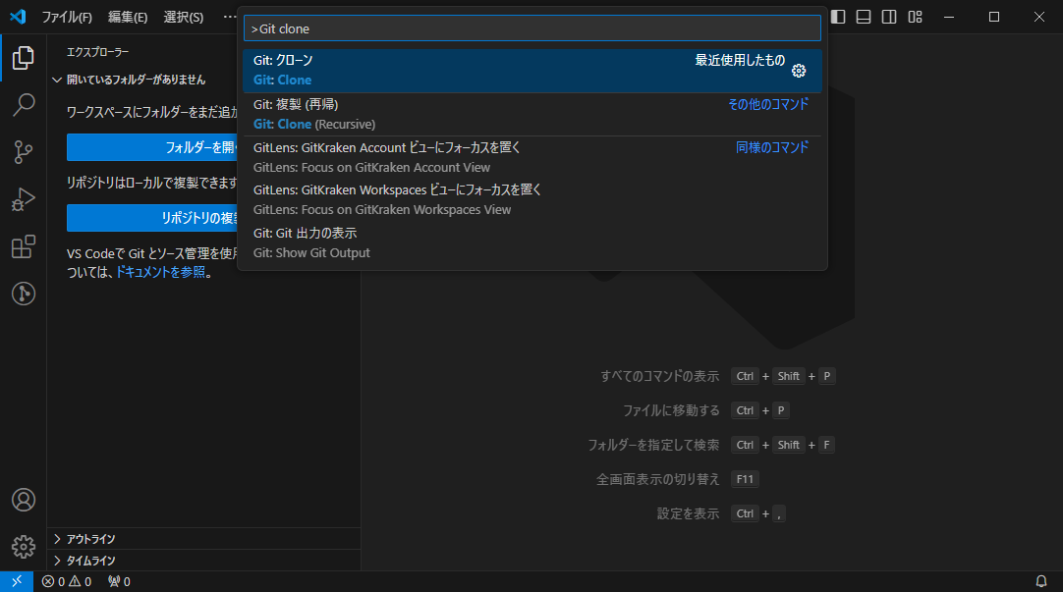Click the エクスプローラー panel title
Screen dimensions: 1063x592
click(97, 52)
